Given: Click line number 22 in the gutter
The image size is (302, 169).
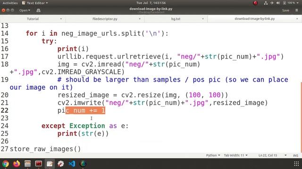Looking at the screenshot, I should click(x=5, y=111).
